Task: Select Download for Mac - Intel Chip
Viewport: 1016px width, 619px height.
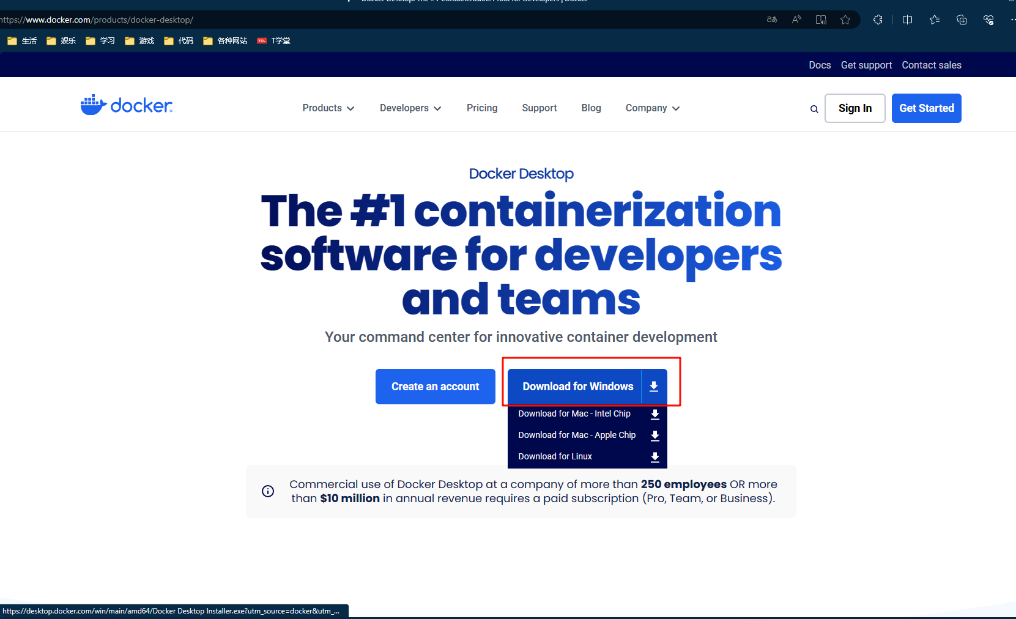Action: [574, 414]
